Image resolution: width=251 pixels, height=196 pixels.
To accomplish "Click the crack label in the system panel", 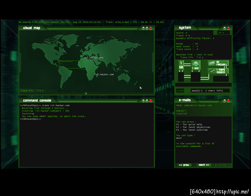I will click(x=180, y=91).
